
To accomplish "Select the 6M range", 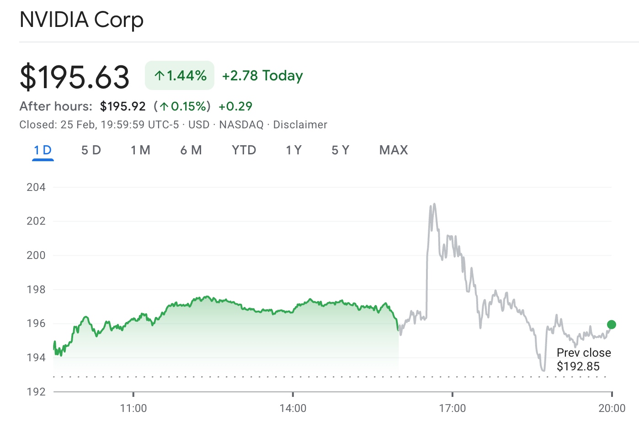I will [191, 150].
